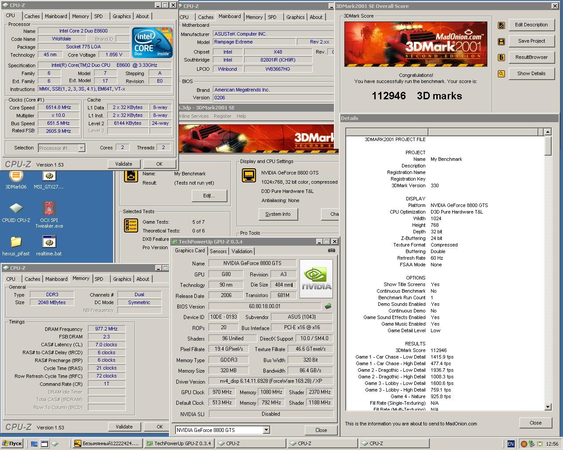This screenshot has width=563, height=450.
Task: Click Validate in top-left CPU-Z window
Action: tap(124, 164)
